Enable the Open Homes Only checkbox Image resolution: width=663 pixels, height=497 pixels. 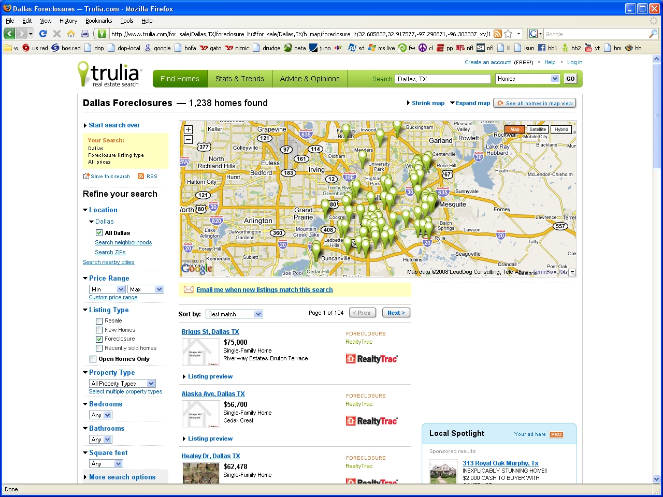coord(93,359)
